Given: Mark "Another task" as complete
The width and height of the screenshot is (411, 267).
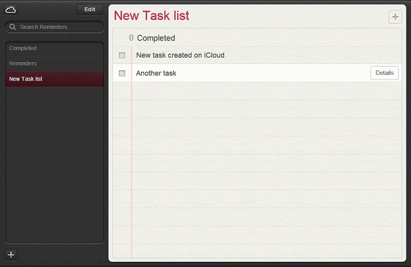Looking at the screenshot, I should click(122, 74).
